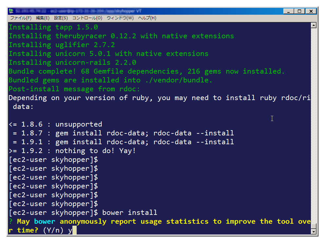The image size is (325, 243).
Task: Click the scrollbar up arrow
Action: tap(314, 26)
